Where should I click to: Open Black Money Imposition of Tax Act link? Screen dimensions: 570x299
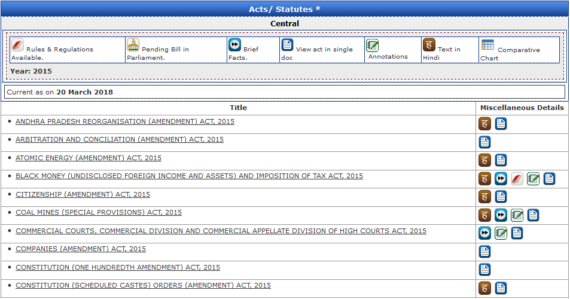click(x=189, y=176)
